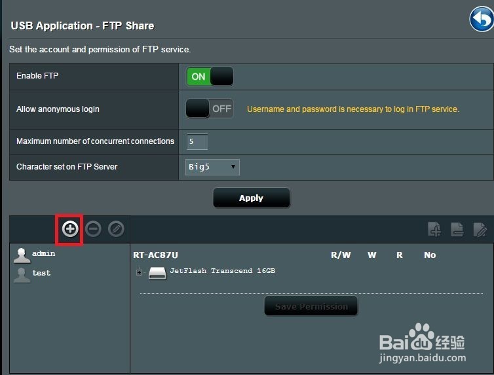Click the Character set on FTP Server label
Image resolution: width=494 pixels, height=375 pixels.
tap(67, 167)
